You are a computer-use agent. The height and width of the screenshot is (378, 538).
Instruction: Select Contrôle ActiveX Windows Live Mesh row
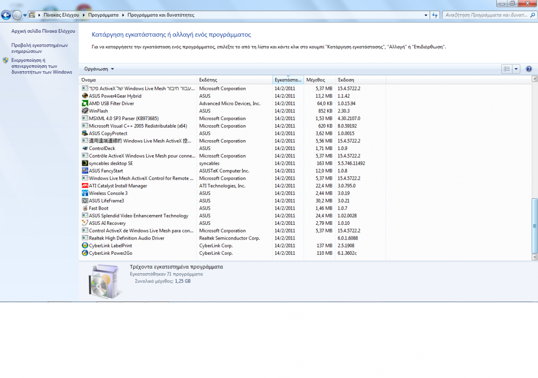point(232,156)
